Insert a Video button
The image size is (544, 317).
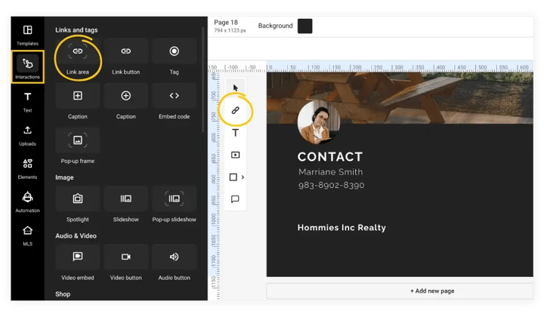(x=125, y=263)
